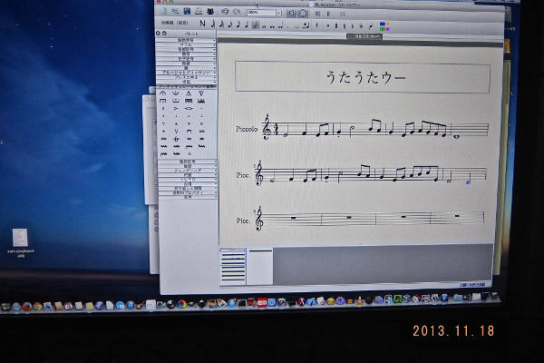Select the file icon on the desktop
Image resolution: width=544 pixels, height=363 pixels.
20,238
